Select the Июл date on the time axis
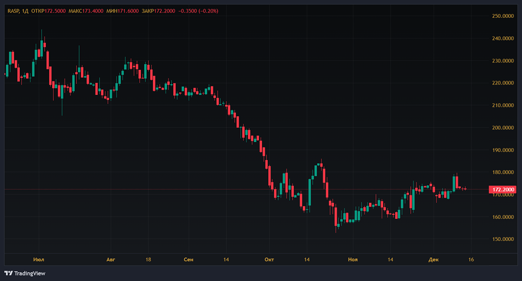Screen dimensions: 522x281 [x=39, y=260]
